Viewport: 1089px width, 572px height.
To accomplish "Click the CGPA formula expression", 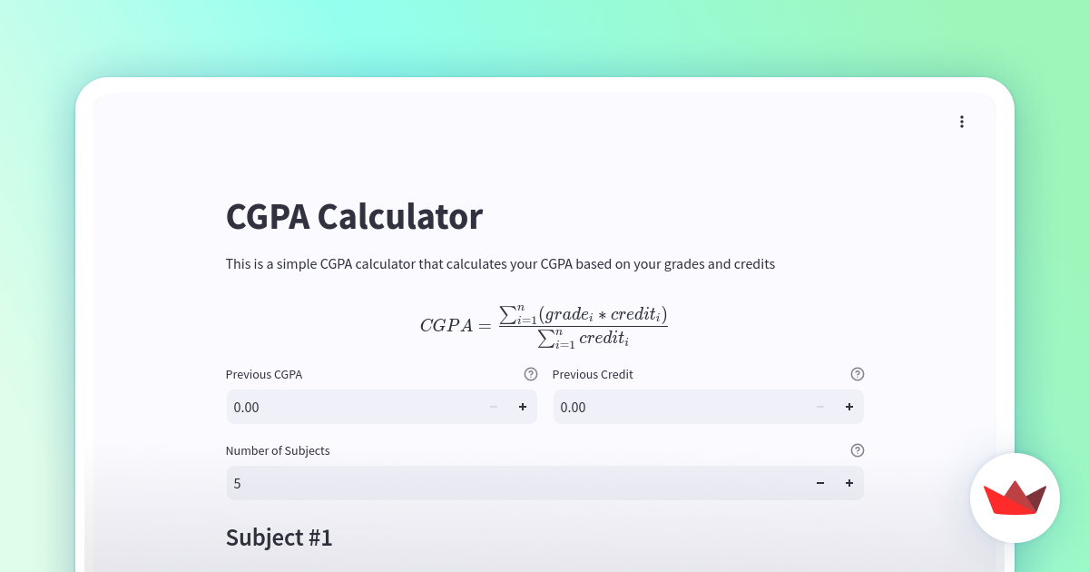I will [x=544, y=326].
